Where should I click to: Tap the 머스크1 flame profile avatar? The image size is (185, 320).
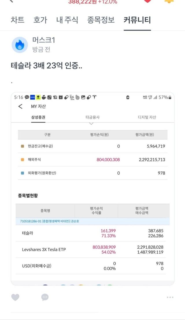(x=20, y=45)
